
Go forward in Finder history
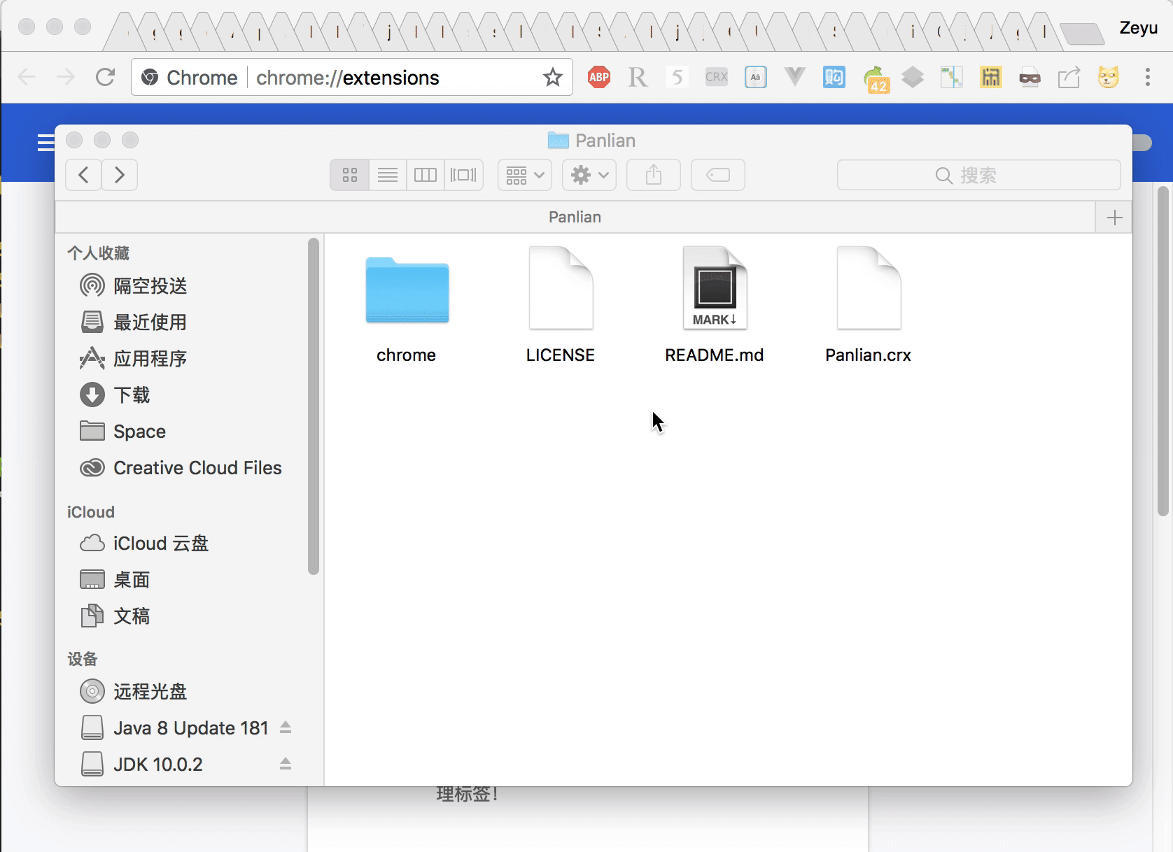[x=120, y=175]
